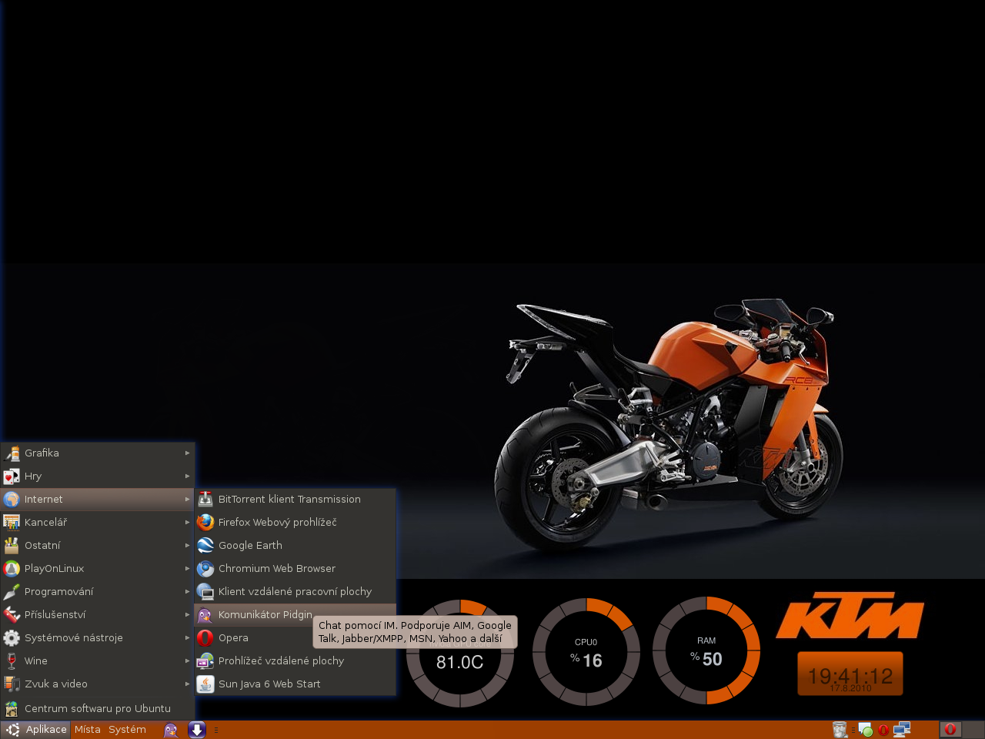
Task: Open Centrum softwaru pro Ubuntu
Action: 97,708
